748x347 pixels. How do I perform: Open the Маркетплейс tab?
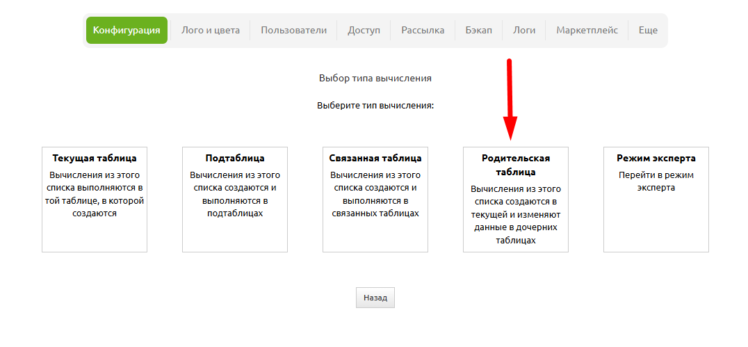click(587, 31)
